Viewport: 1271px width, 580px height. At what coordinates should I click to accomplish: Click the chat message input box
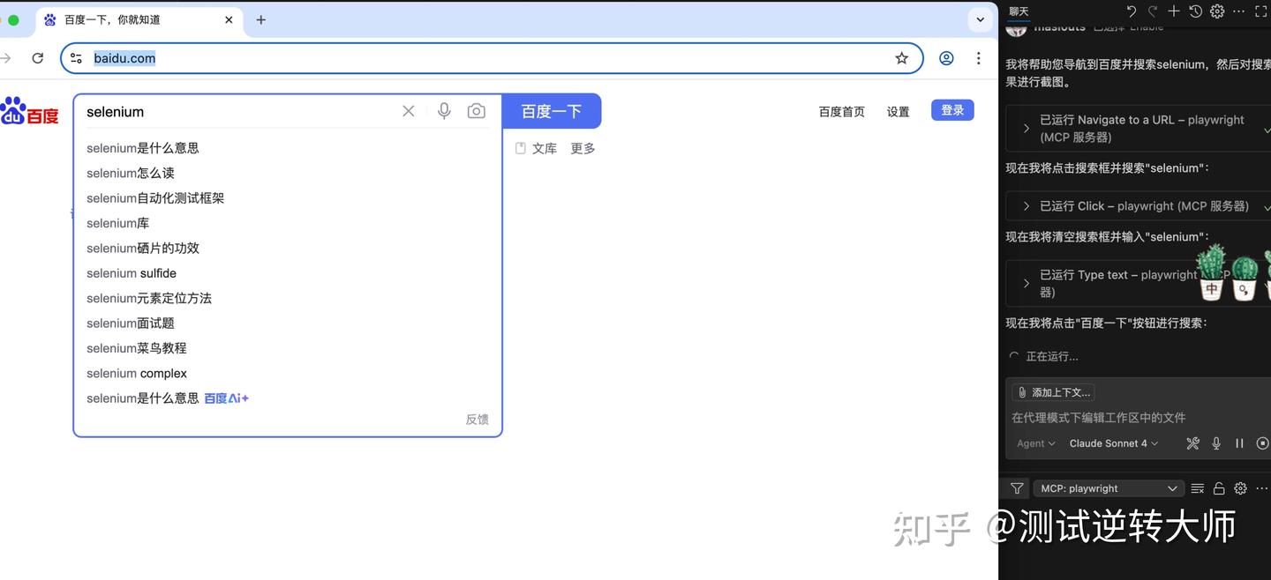click(1139, 418)
